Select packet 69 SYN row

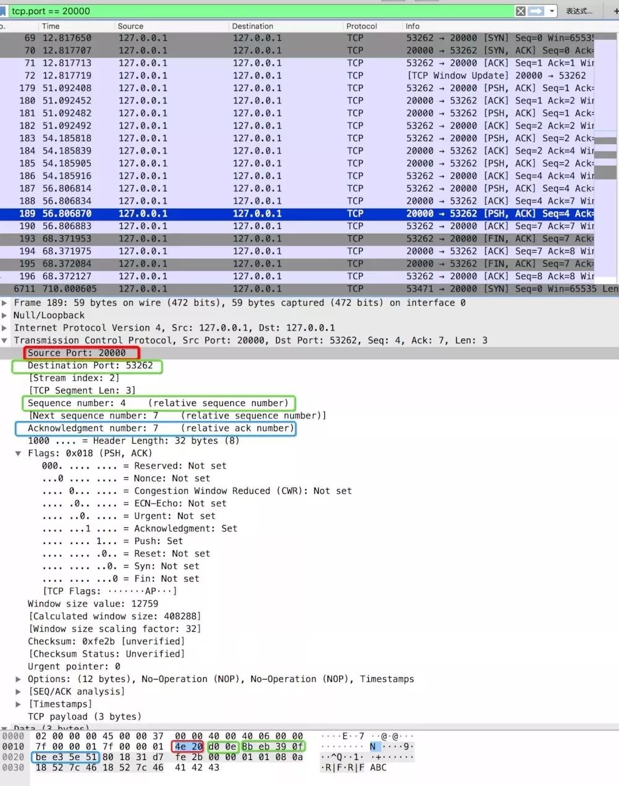[297, 38]
